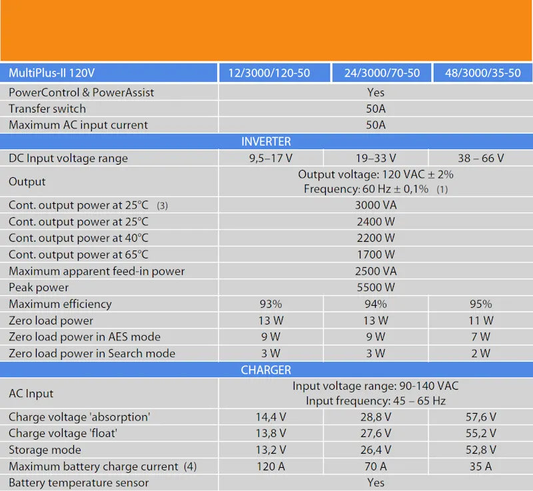The width and height of the screenshot is (533, 491).
Task: Click the 38 – 66 V input range cell
Action: click(x=480, y=158)
